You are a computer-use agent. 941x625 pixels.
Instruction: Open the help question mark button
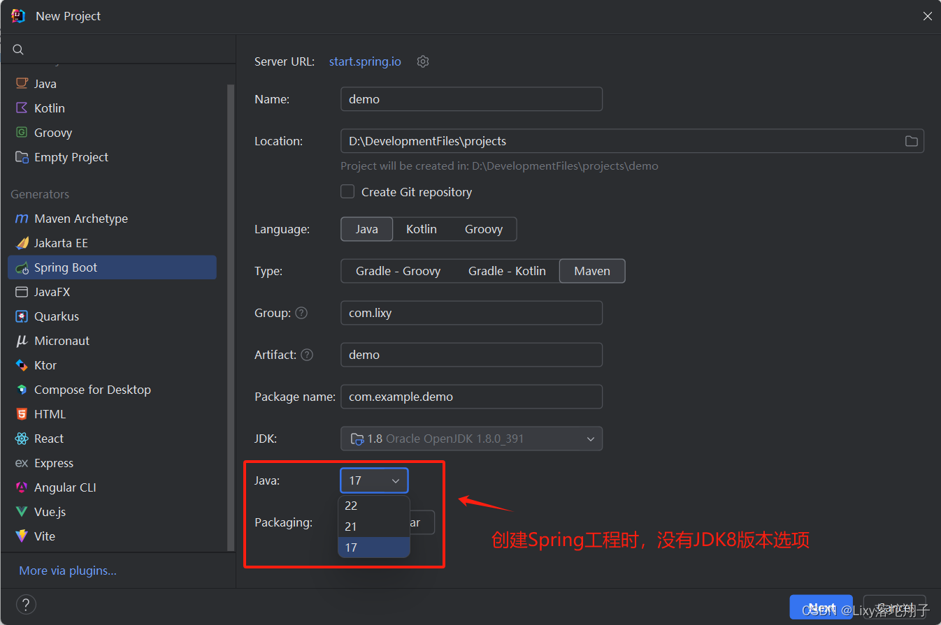25,605
